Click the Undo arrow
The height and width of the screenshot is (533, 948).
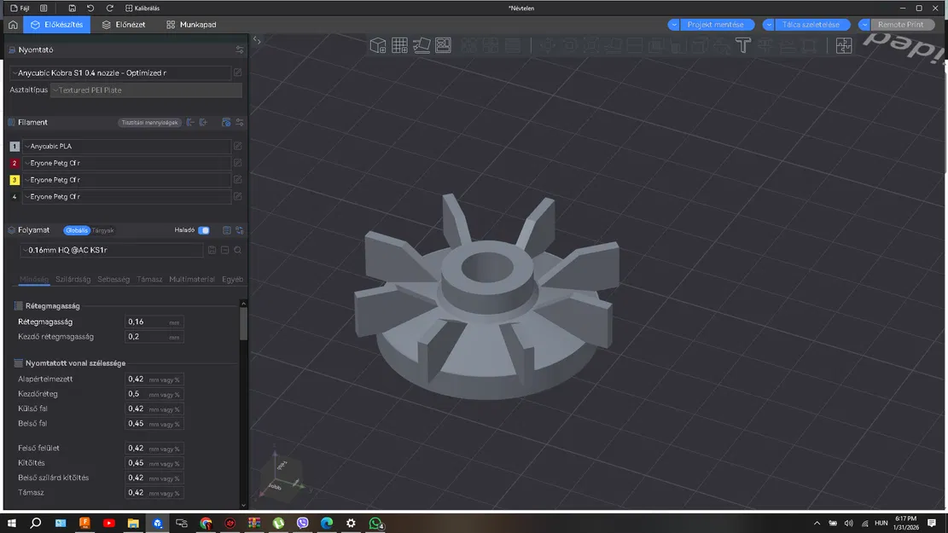pos(90,9)
